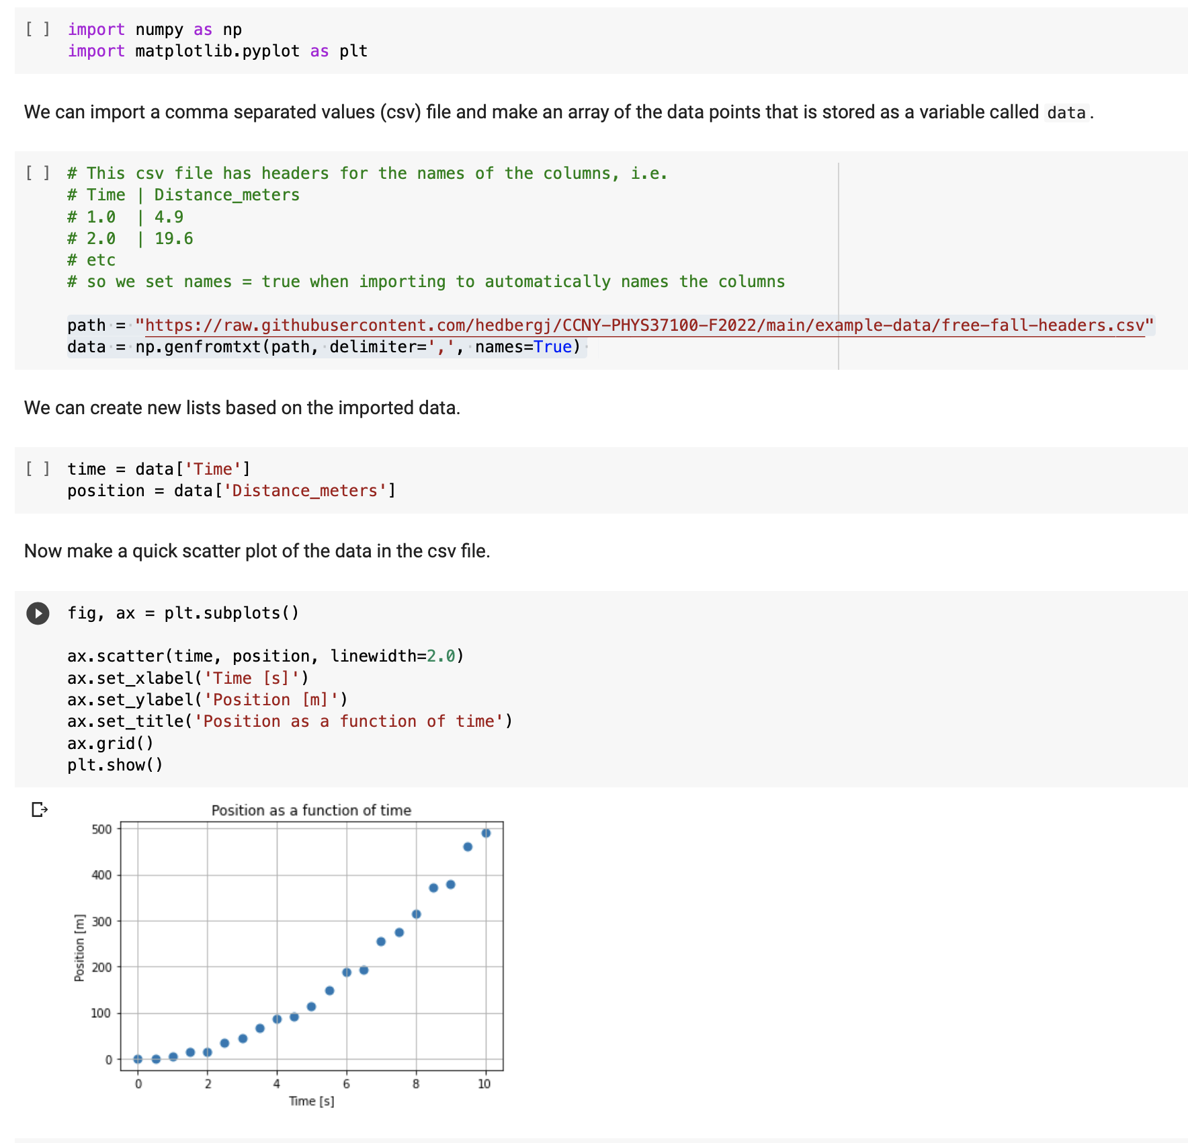Click run brackets of the time/position cell

(x=38, y=469)
